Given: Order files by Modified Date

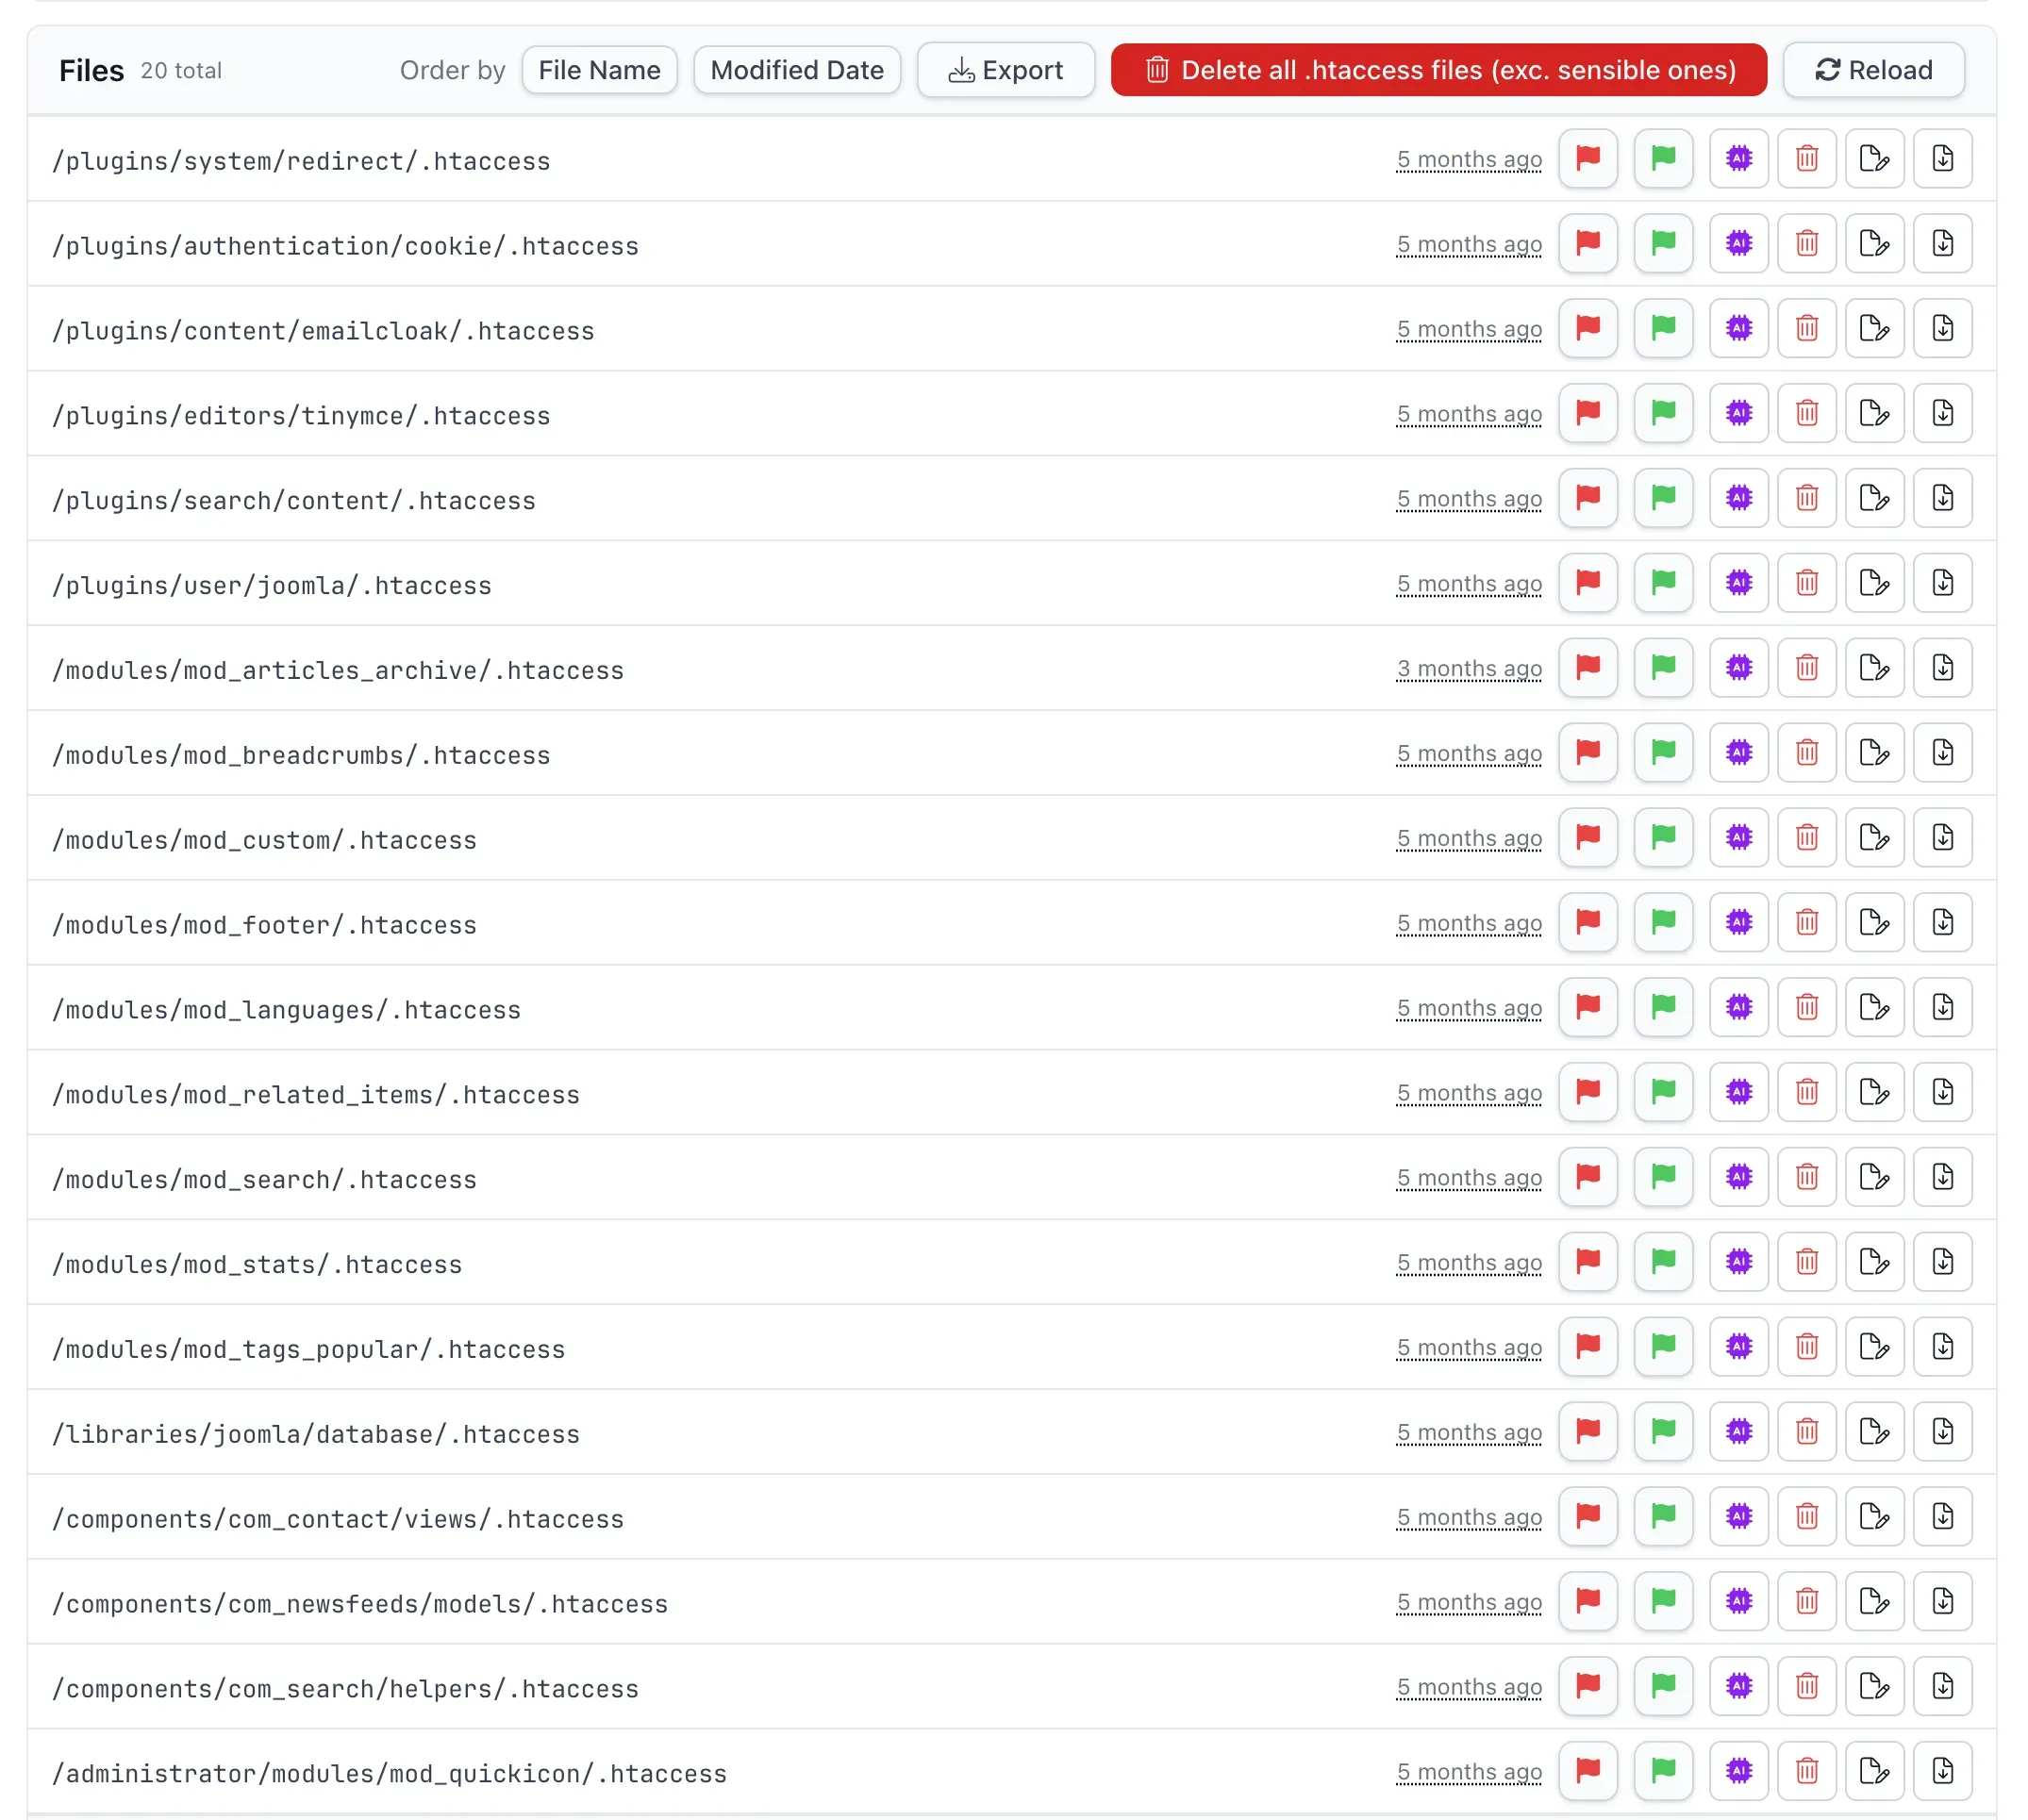Looking at the screenshot, I should pyautogui.click(x=797, y=70).
